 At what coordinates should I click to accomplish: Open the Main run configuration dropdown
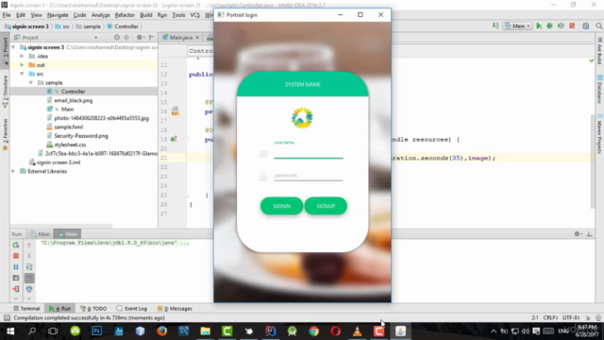tap(518, 25)
